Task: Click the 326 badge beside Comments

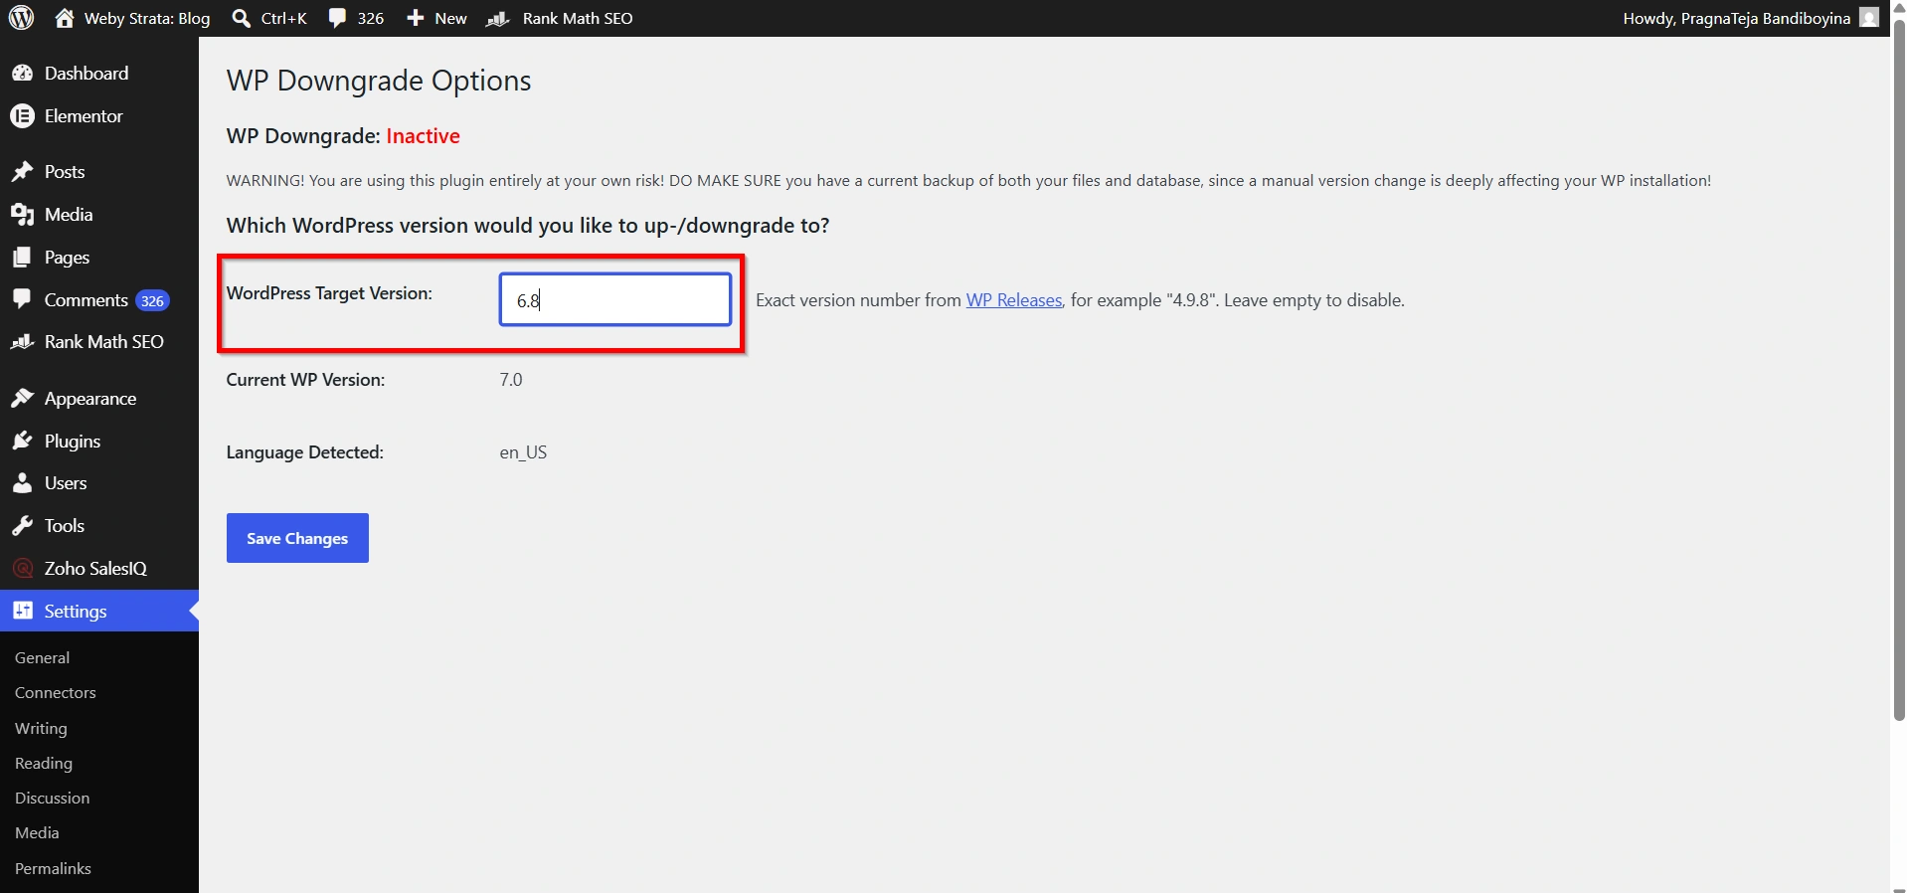Action: 152,300
